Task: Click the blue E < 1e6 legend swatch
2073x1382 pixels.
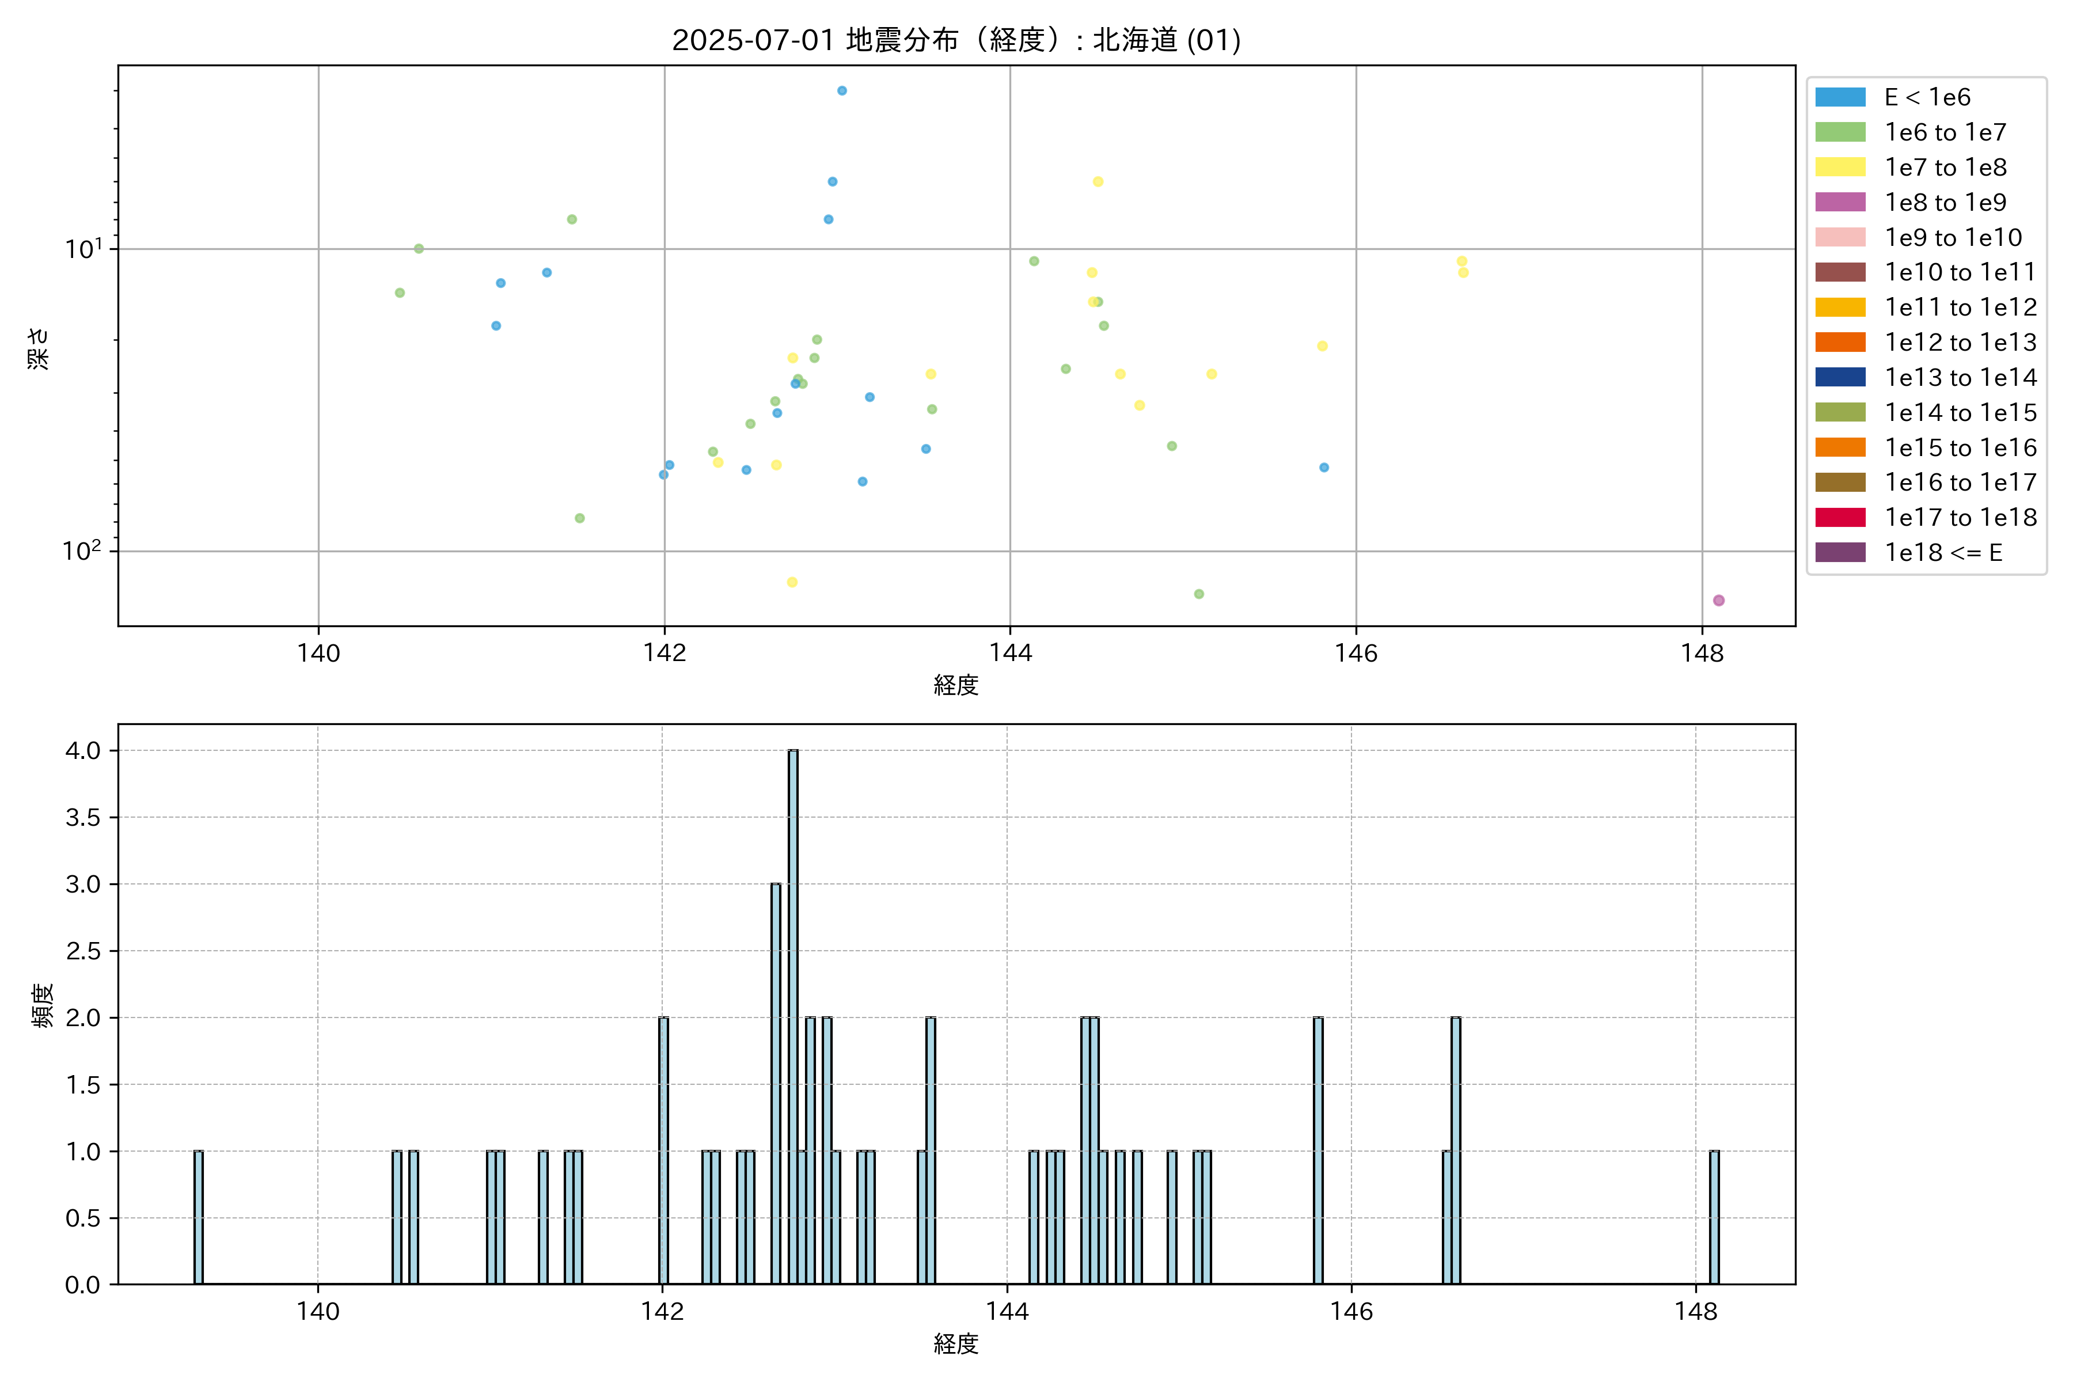Action: click(1839, 97)
